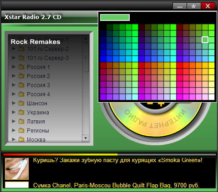Expand the 101.ru Сервер-2 folder
Image resolution: width=218 pixels, height=192 pixels.
14,49
